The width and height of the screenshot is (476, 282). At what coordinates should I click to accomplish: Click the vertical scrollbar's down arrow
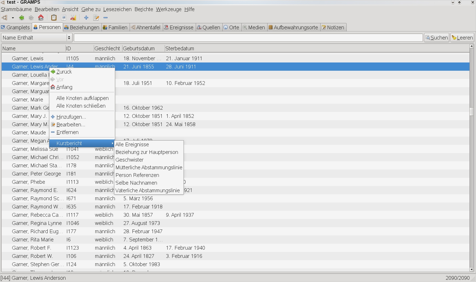pyautogui.click(x=471, y=270)
